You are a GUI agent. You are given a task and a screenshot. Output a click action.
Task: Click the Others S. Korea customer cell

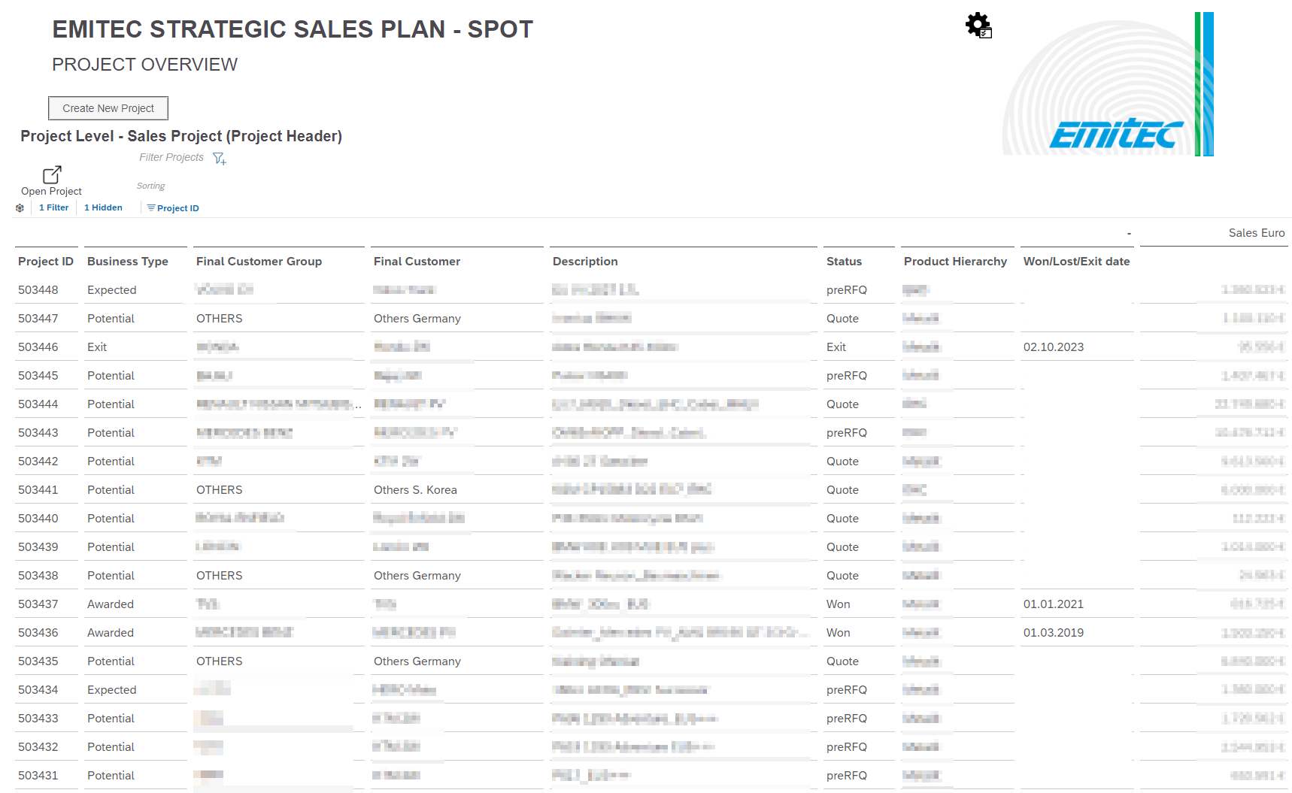pos(415,490)
